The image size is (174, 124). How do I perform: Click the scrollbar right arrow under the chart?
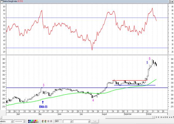click(154, 117)
